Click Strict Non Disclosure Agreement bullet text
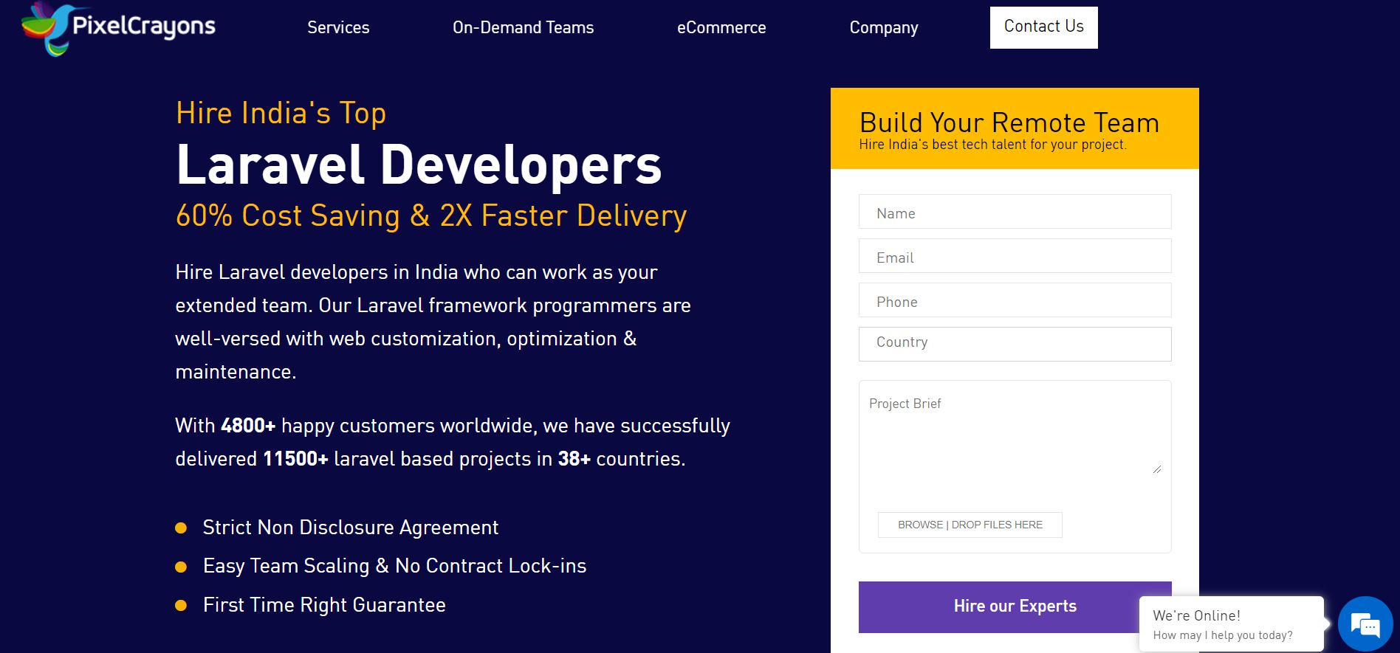 351,528
